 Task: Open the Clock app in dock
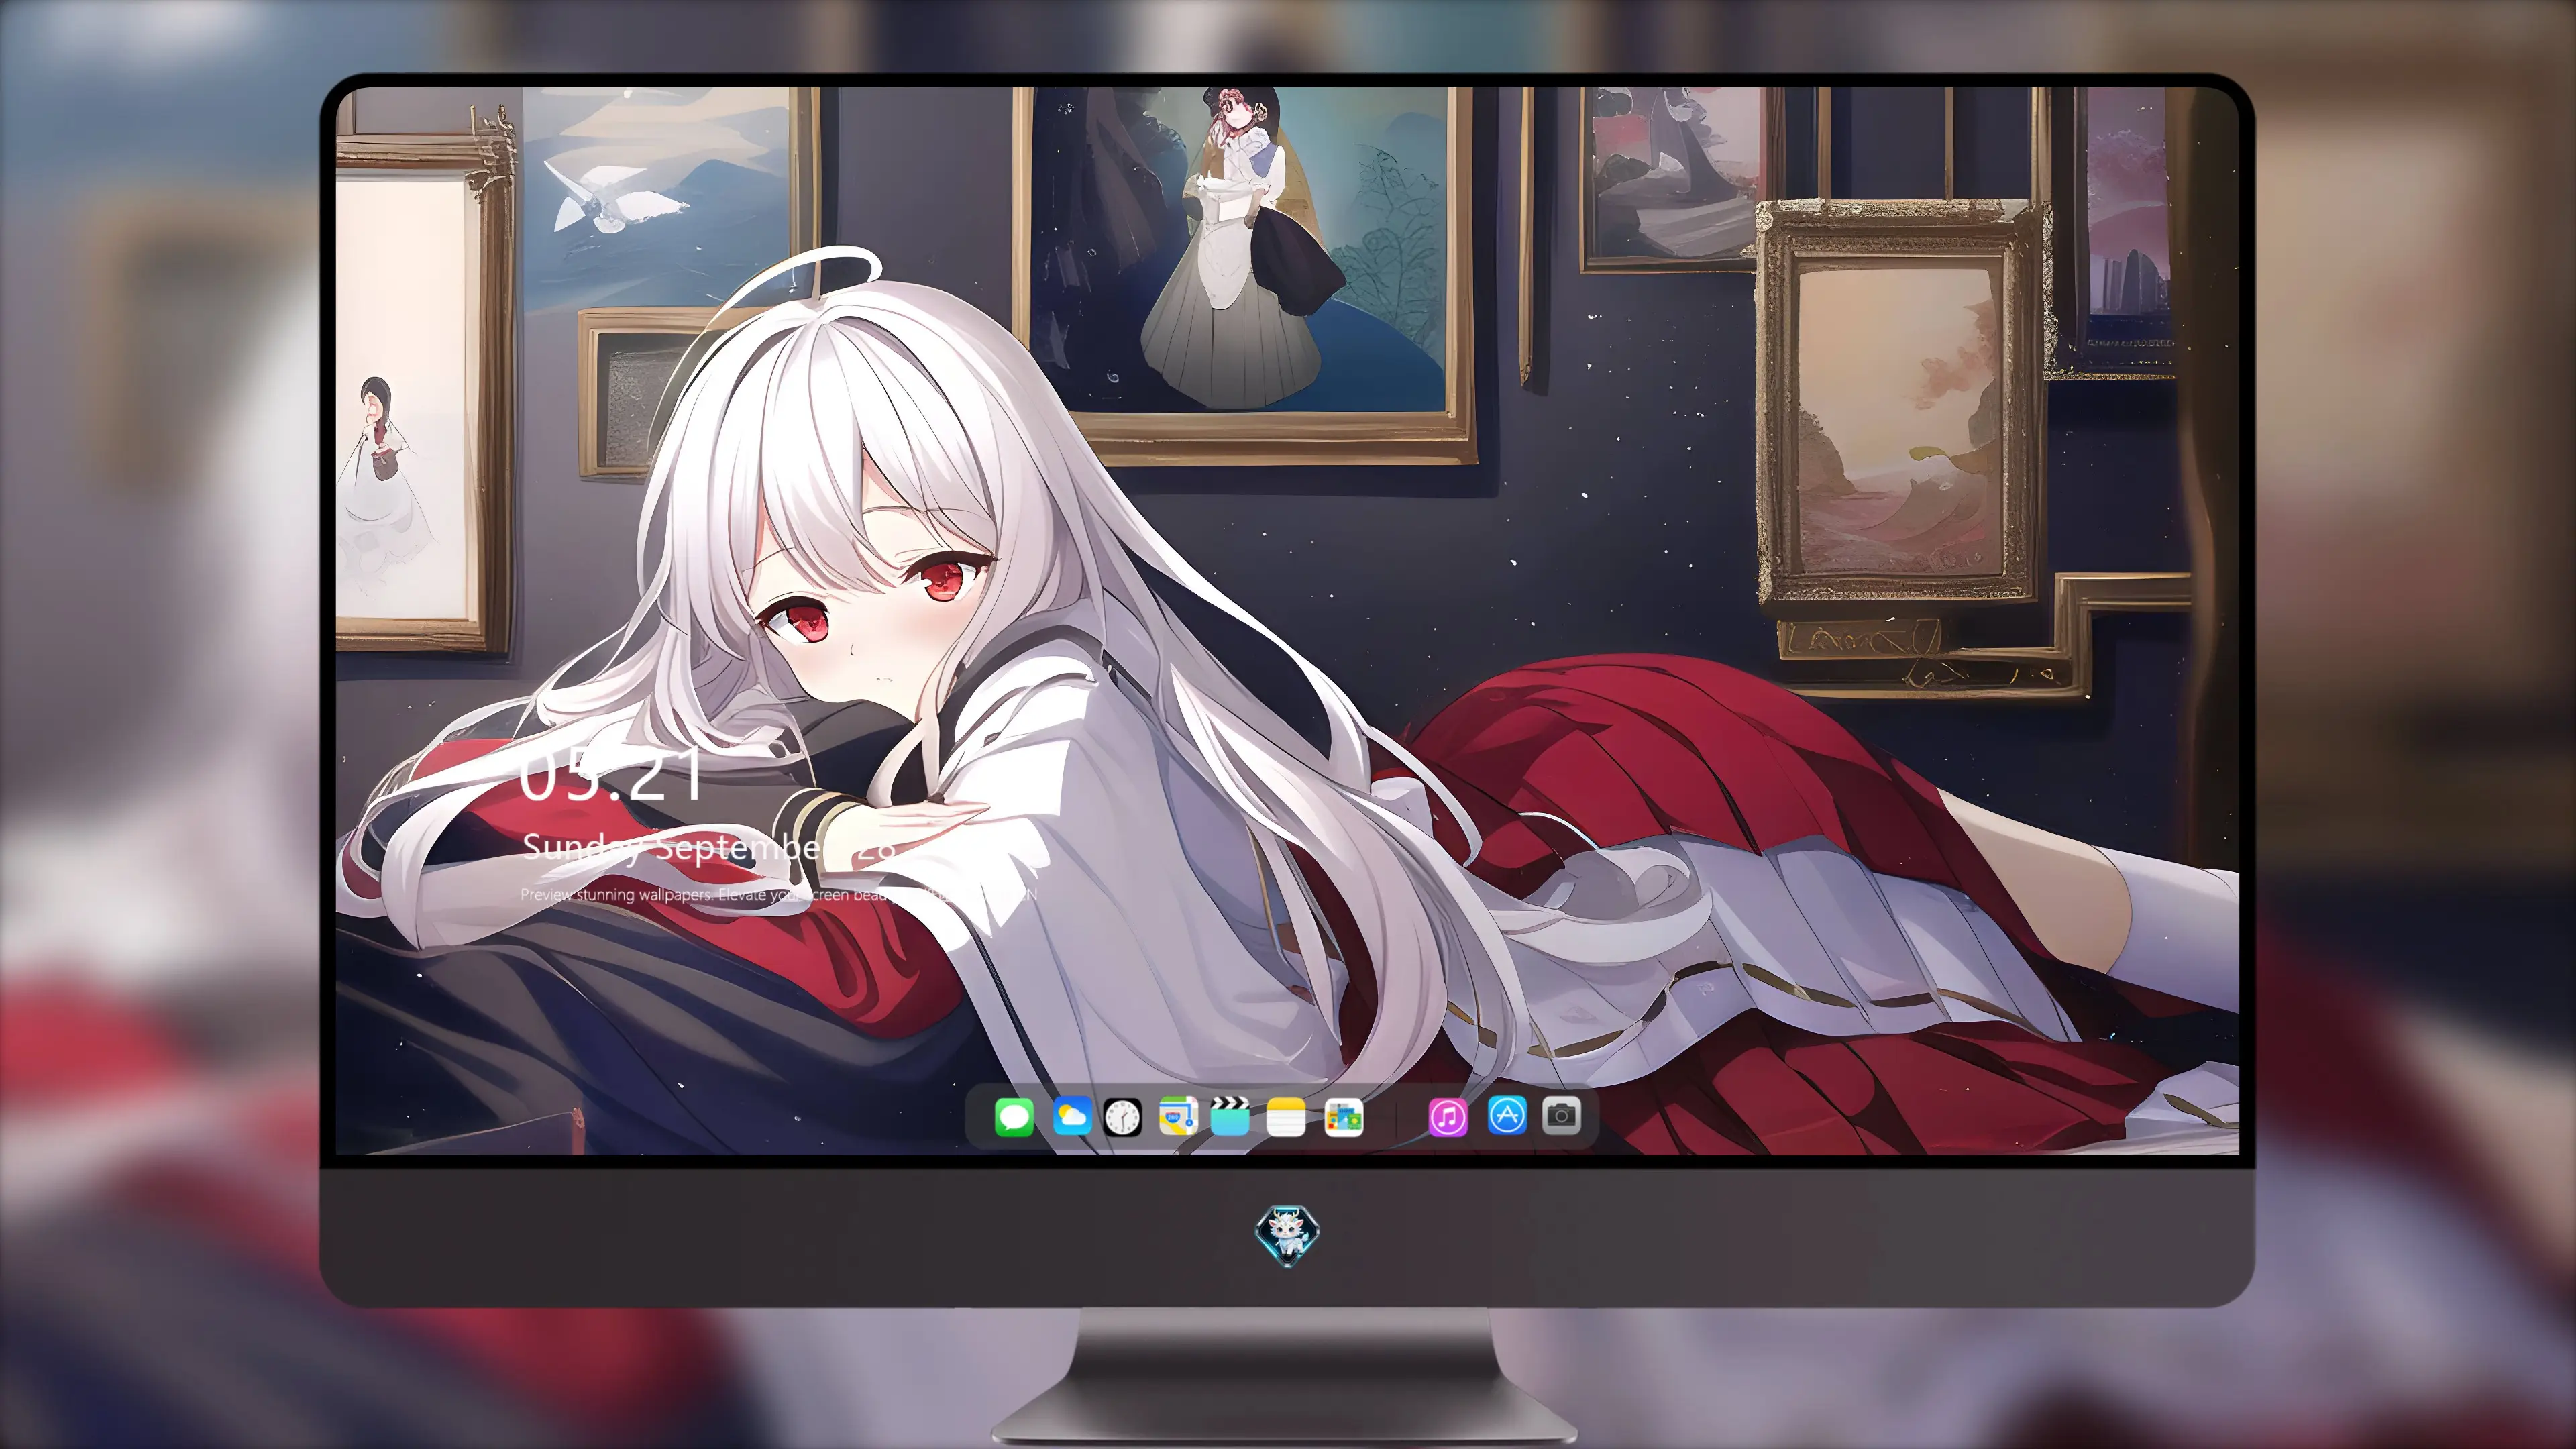(x=1122, y=1117)
